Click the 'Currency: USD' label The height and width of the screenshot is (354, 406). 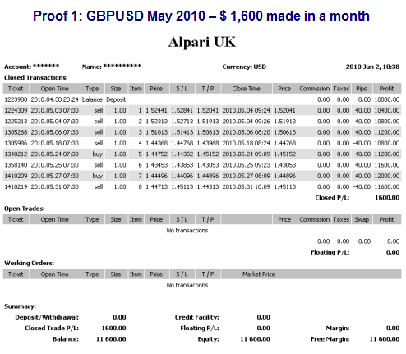coord(244,67)
